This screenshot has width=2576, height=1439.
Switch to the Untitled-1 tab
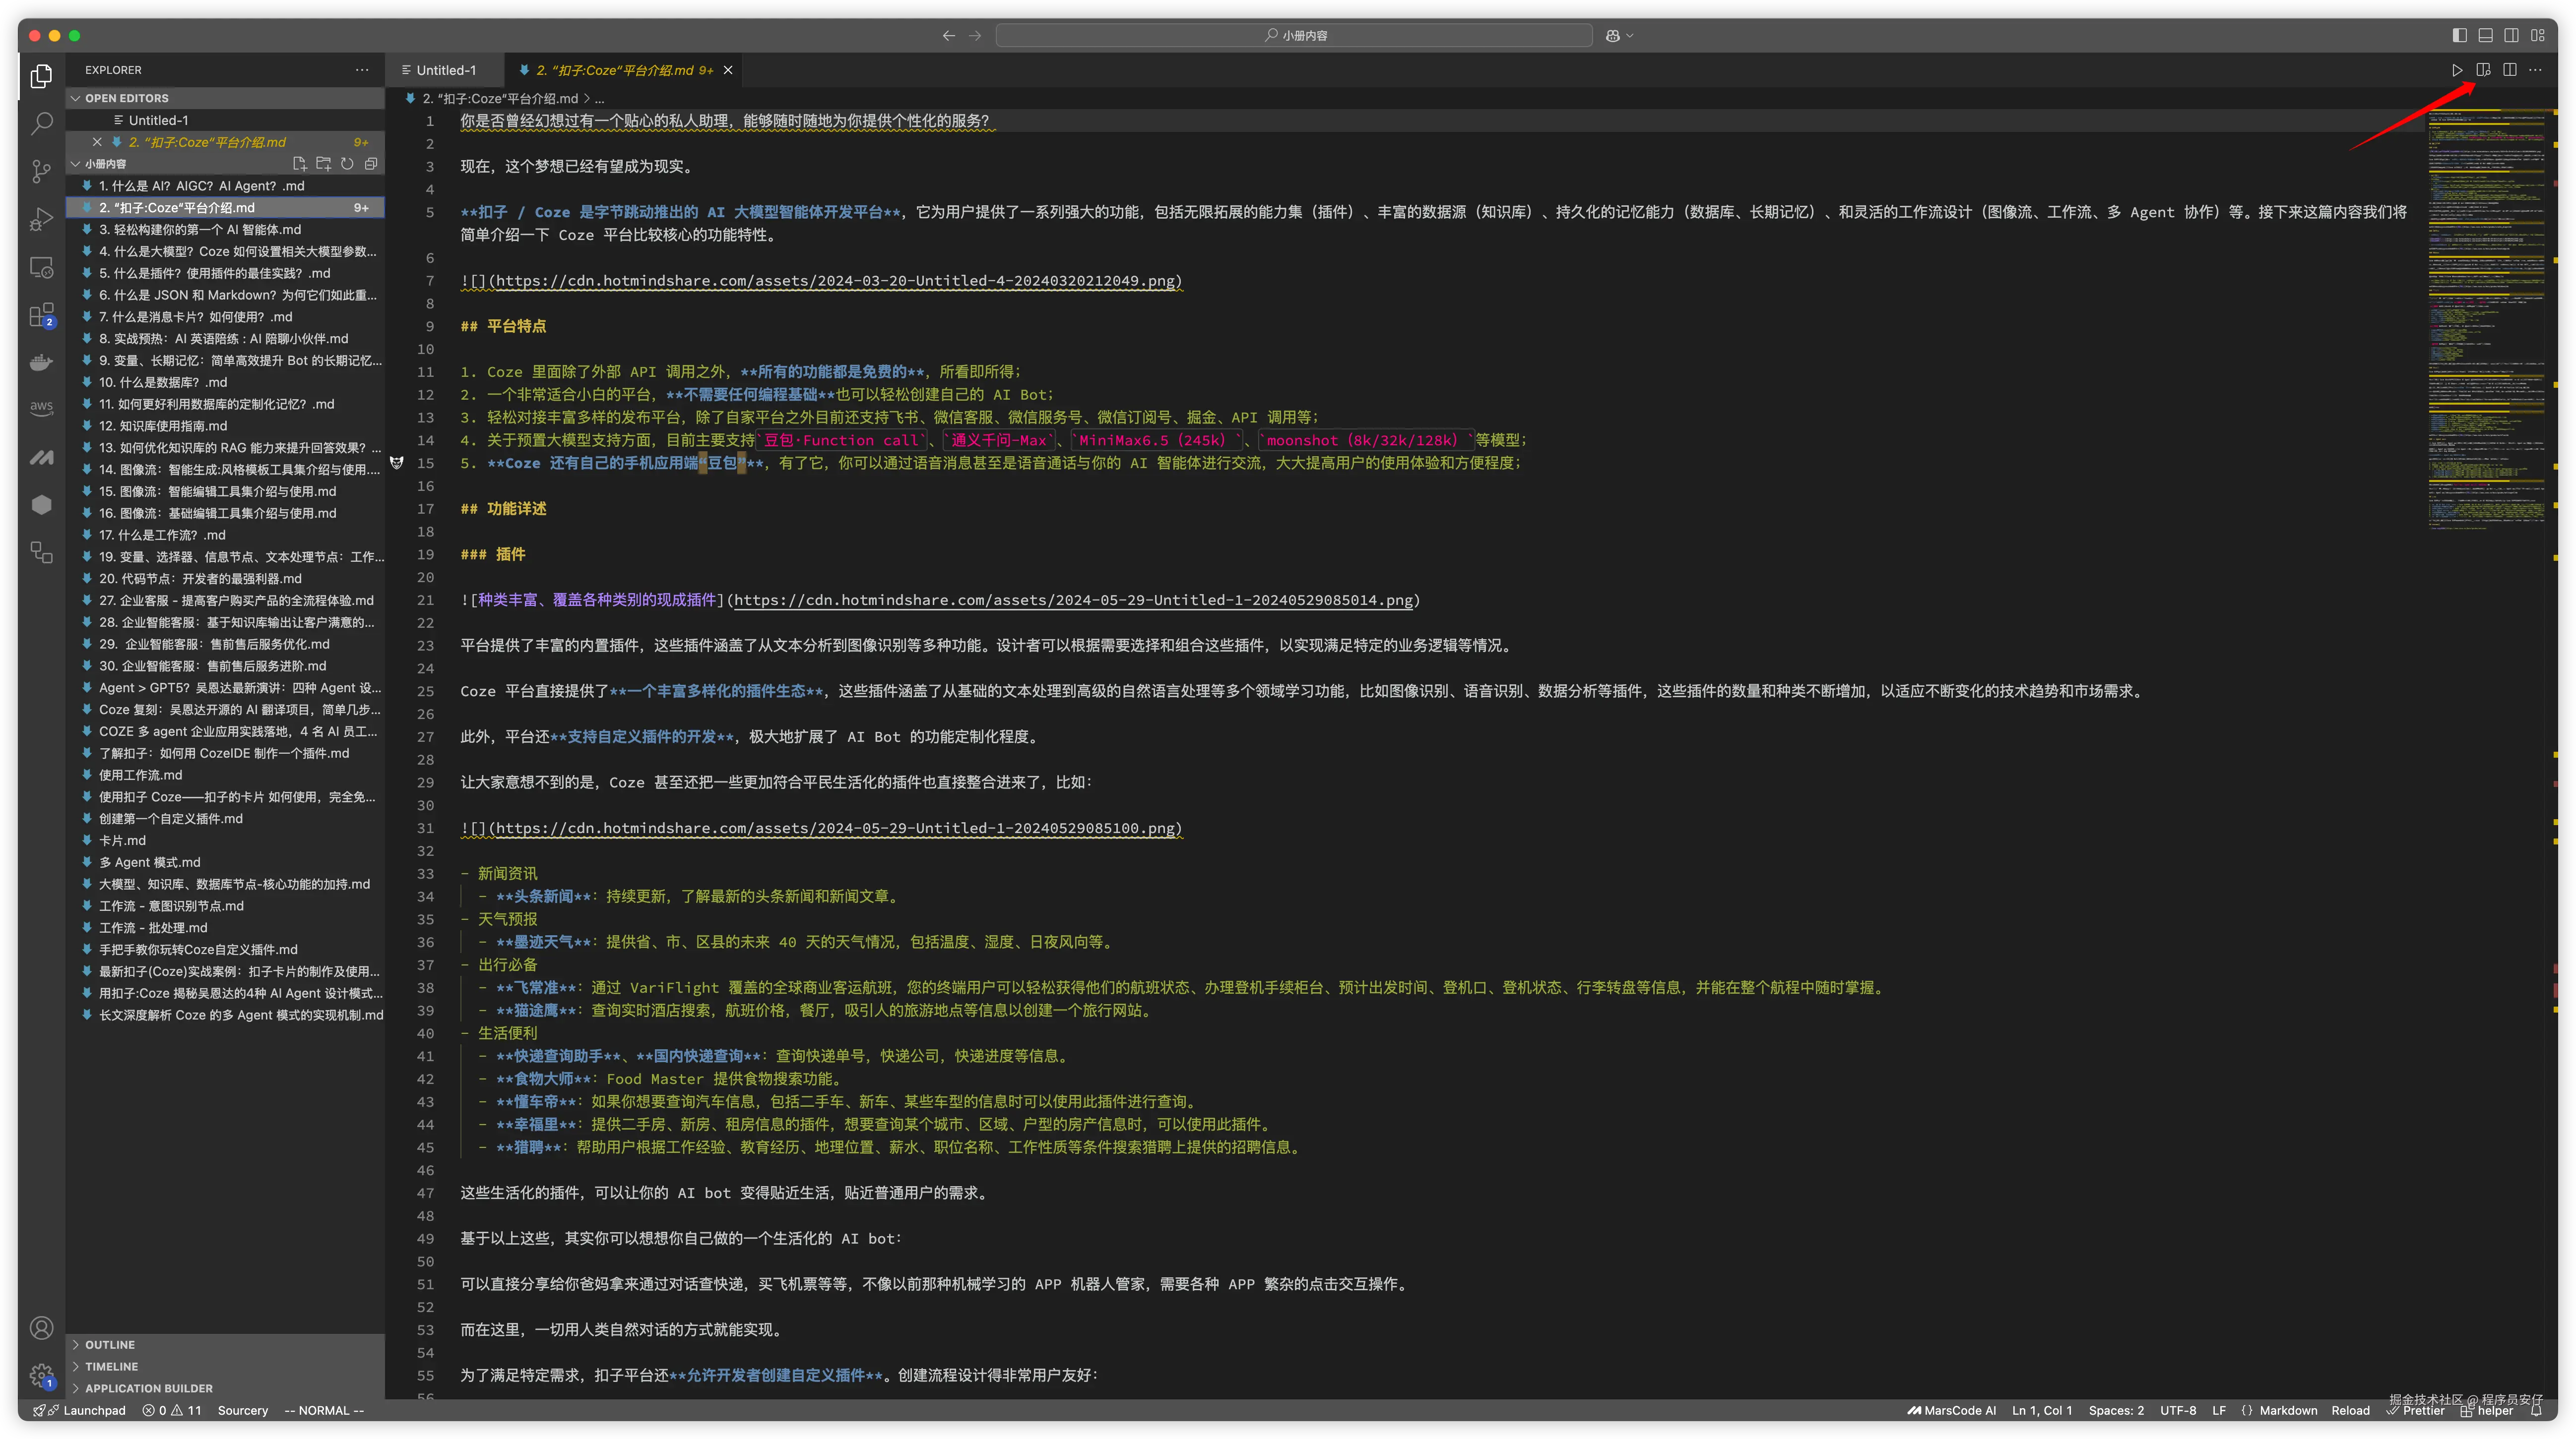point(445,70)
